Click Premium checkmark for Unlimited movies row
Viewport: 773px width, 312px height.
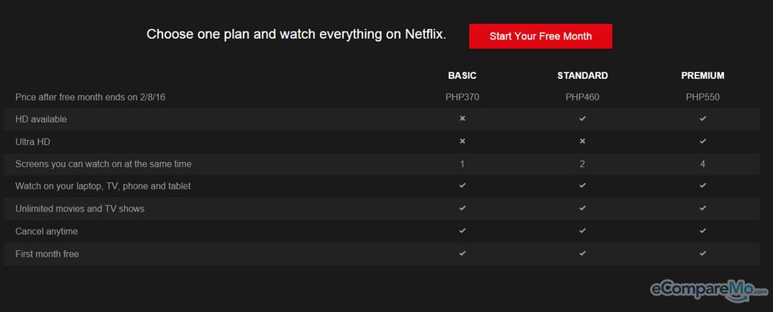pyautogui.click(x=703, y=209)
